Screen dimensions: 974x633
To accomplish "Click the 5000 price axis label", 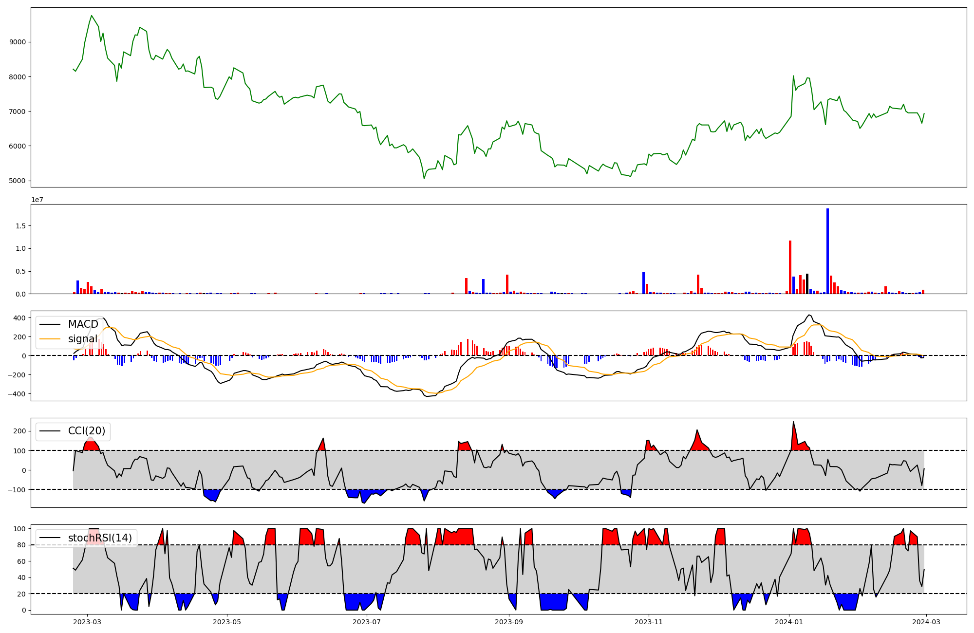I will 17,181.
